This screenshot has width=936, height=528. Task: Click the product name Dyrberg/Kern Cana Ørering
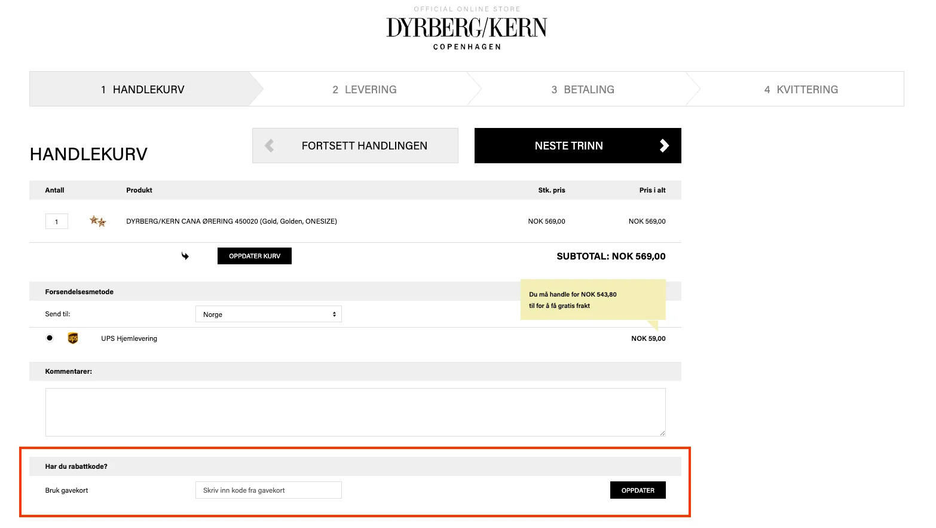(x=231, y=221)
